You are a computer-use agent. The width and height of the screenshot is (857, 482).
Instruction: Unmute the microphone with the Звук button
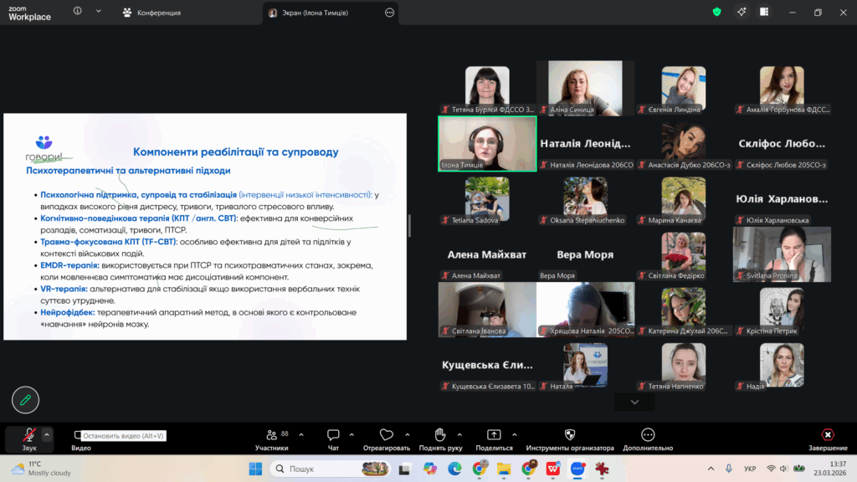pos(28,435)
